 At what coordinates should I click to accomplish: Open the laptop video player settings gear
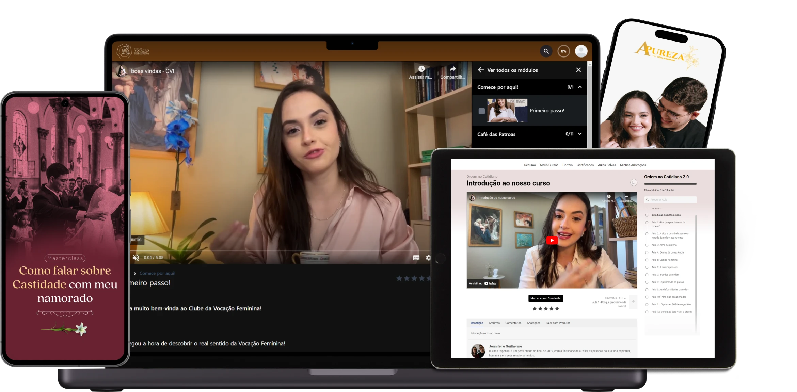click(x=428, y=258)
